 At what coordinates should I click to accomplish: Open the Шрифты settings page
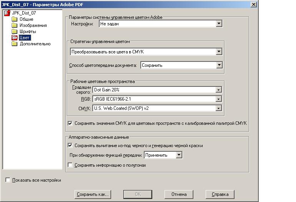28,31
